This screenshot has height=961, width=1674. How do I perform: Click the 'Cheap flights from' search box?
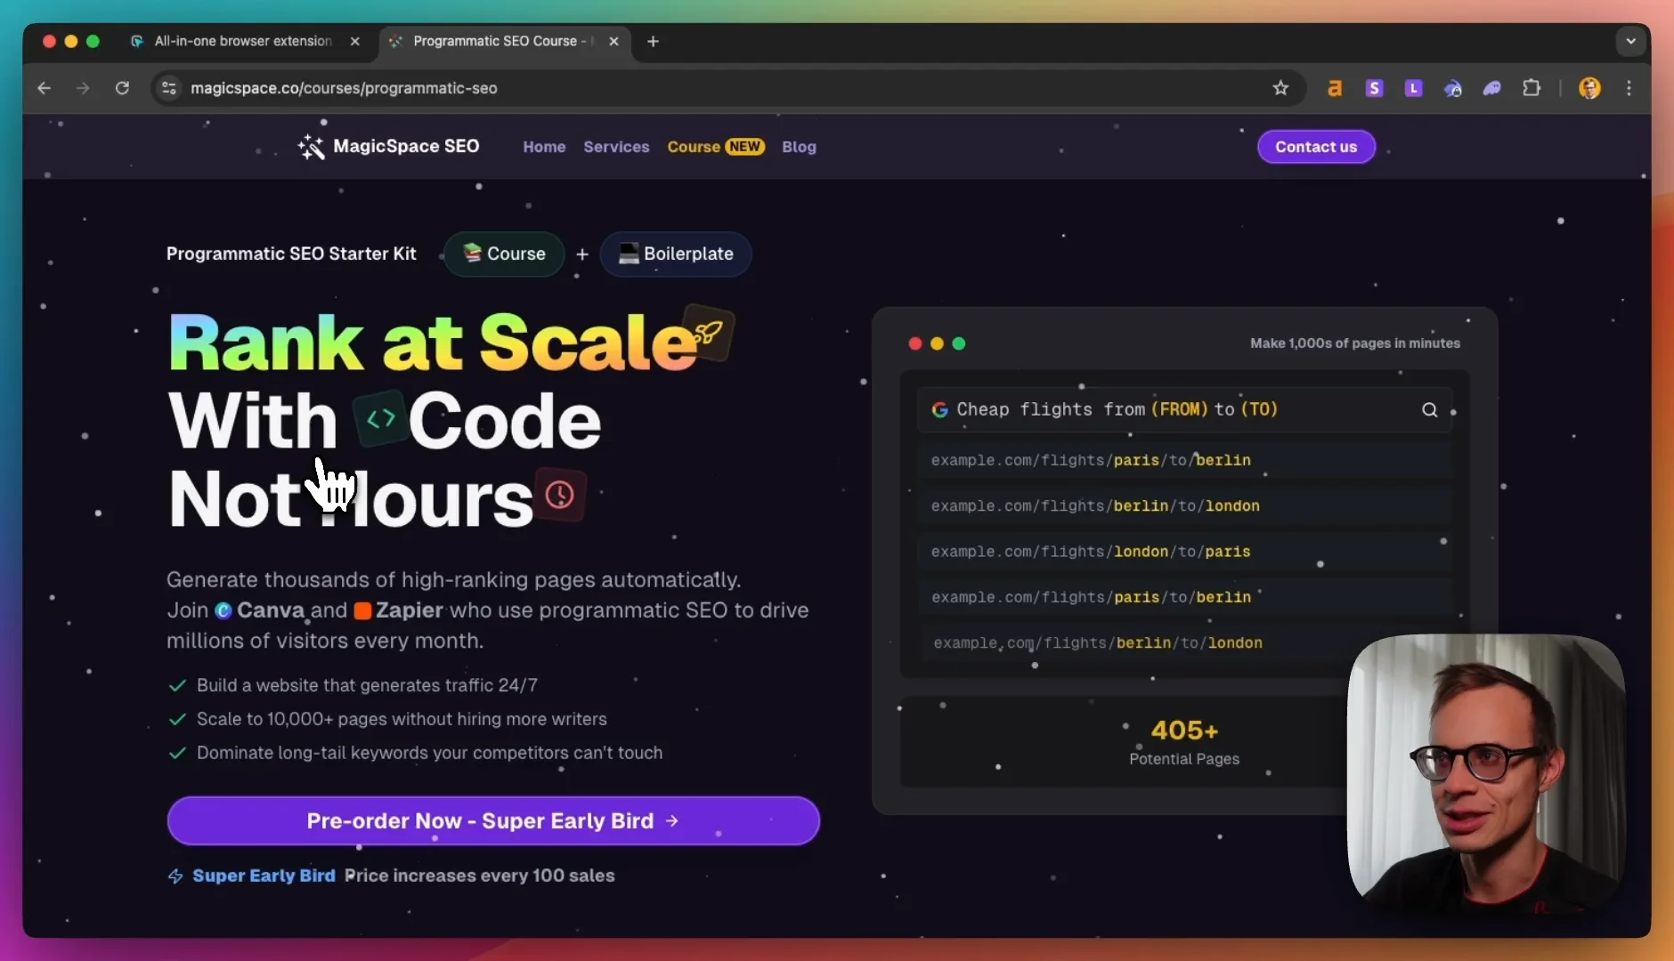(x=1184, y=409)
